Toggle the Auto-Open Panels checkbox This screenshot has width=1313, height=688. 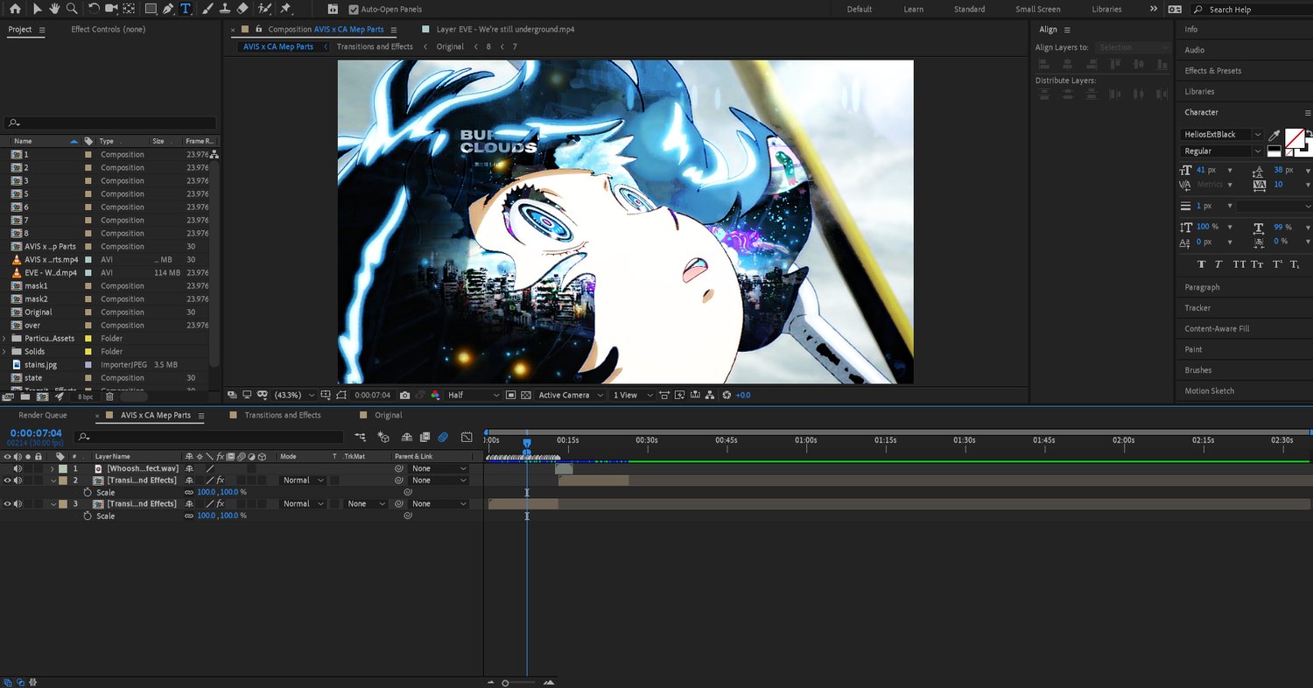(354, 10)
